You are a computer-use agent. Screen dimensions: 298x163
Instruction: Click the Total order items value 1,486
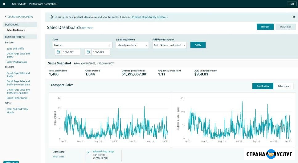(x=54, y=74)
